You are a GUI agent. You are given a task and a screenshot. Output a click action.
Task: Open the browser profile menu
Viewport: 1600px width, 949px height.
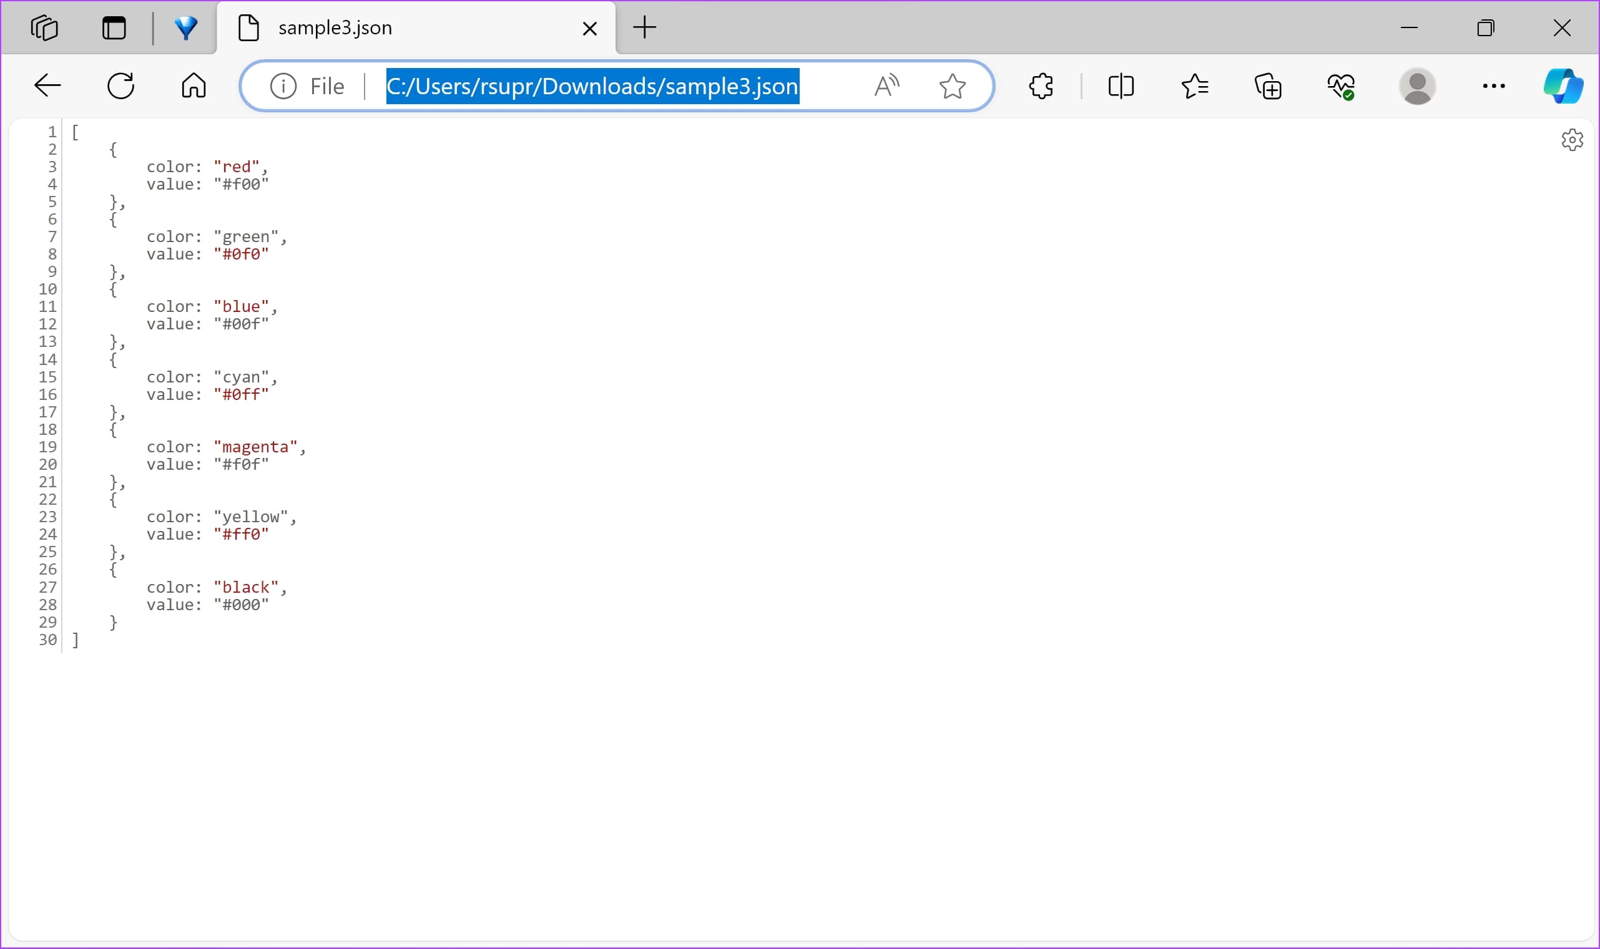point(1418,85)
